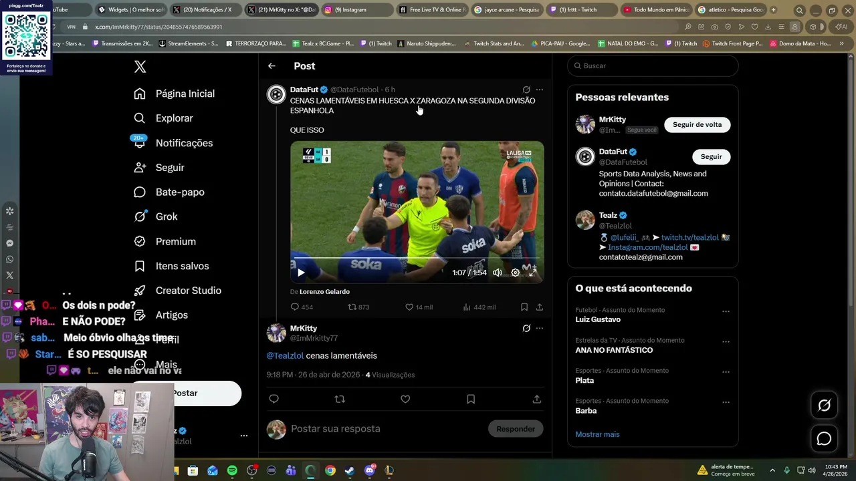The image size is (856, 481).
Task: Open more options on DataFut post
Action: point(540,90)
